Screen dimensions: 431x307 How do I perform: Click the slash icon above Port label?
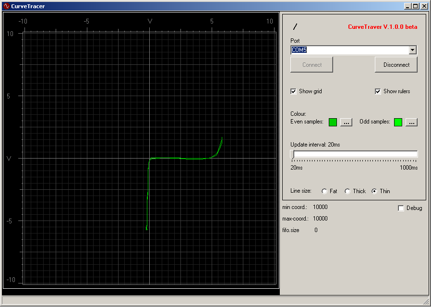pos(295,27)
